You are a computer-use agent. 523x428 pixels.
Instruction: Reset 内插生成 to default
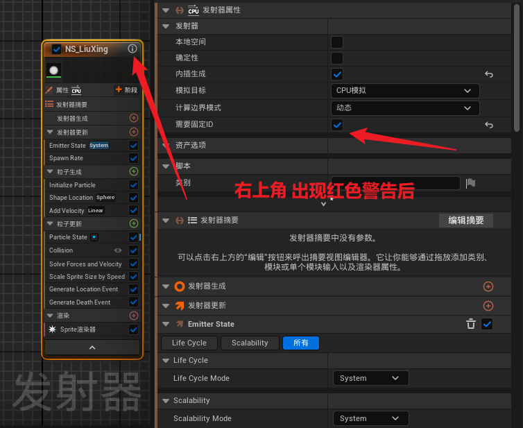(489, 74)
